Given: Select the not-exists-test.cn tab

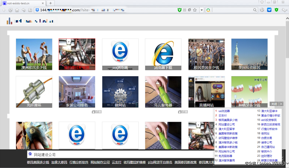Looking at the screenshot, I should pyautogui.click(x=23, y=3).
